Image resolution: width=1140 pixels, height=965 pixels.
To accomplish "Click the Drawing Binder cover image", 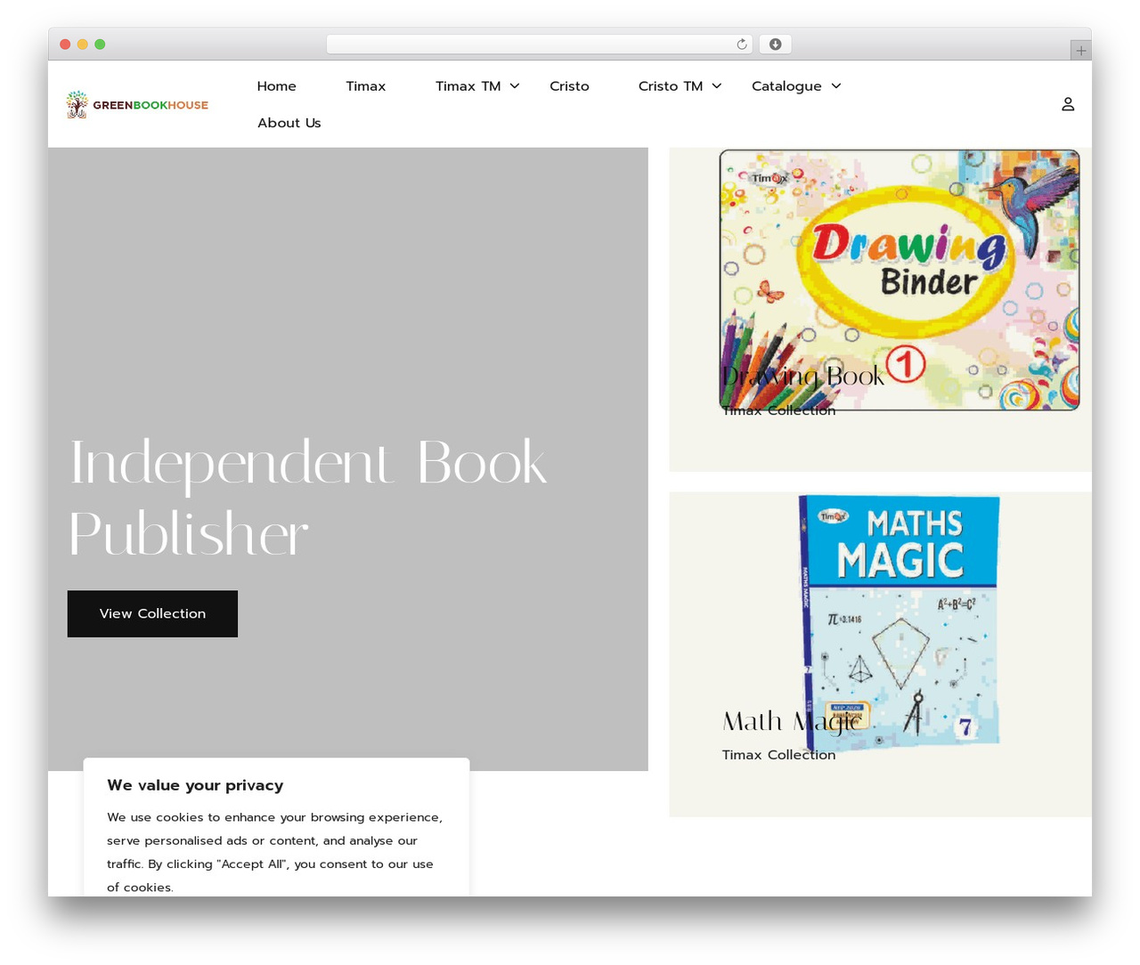I will click(x=900, y=280).
